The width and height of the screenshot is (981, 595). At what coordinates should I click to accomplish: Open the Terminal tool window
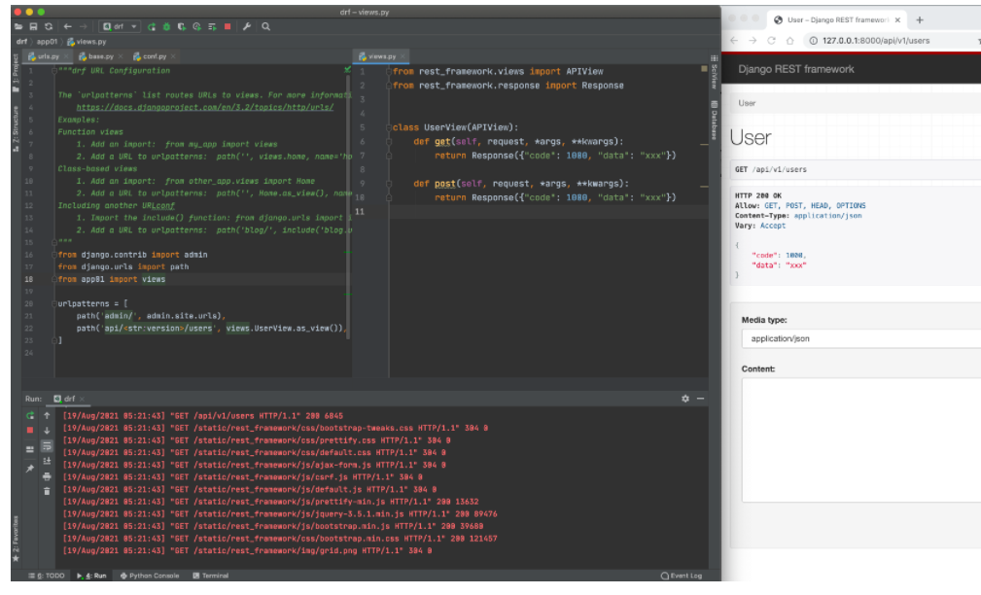point(211,576)
